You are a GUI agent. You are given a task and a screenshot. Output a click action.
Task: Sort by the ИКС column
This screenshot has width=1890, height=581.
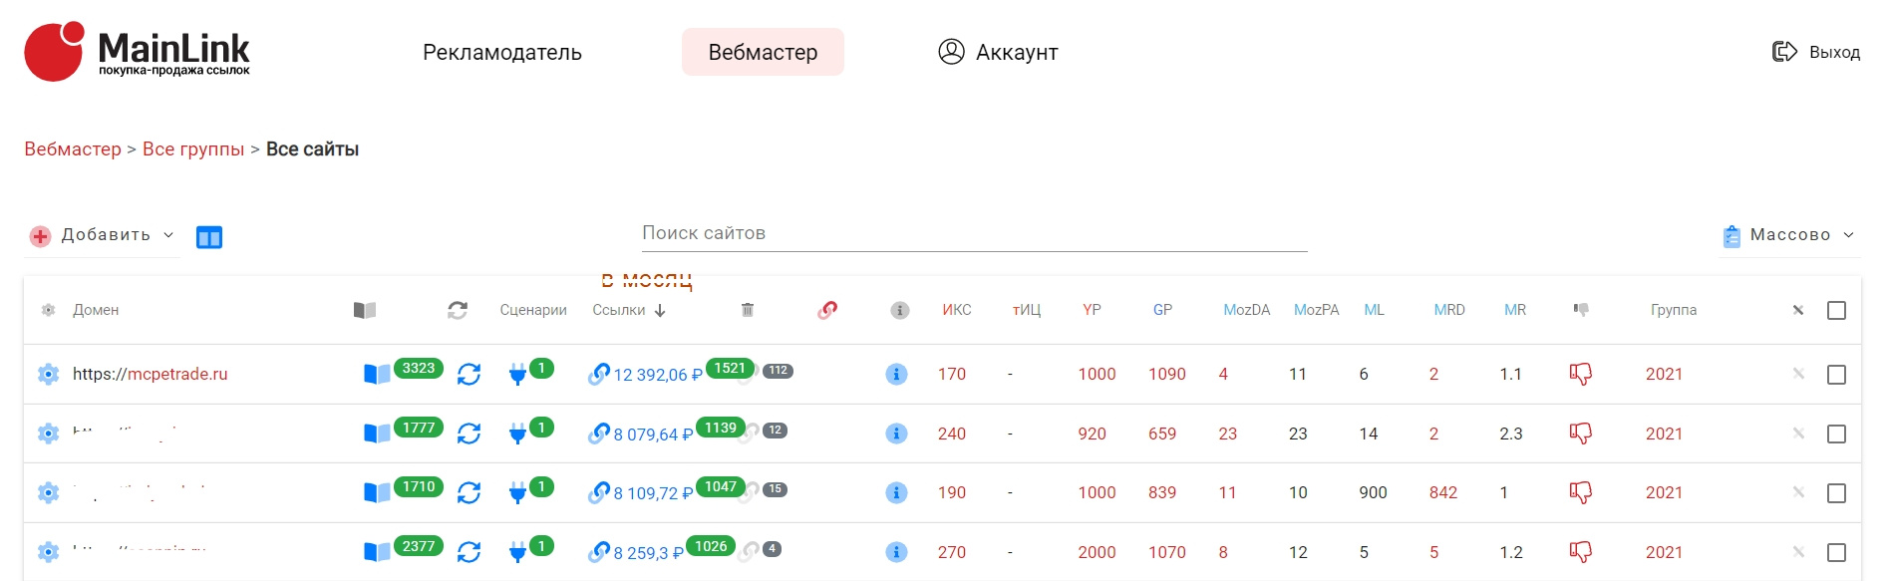[x=957, y=310]
